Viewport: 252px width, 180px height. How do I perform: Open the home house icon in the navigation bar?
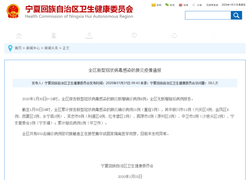[x=19, y=35]
